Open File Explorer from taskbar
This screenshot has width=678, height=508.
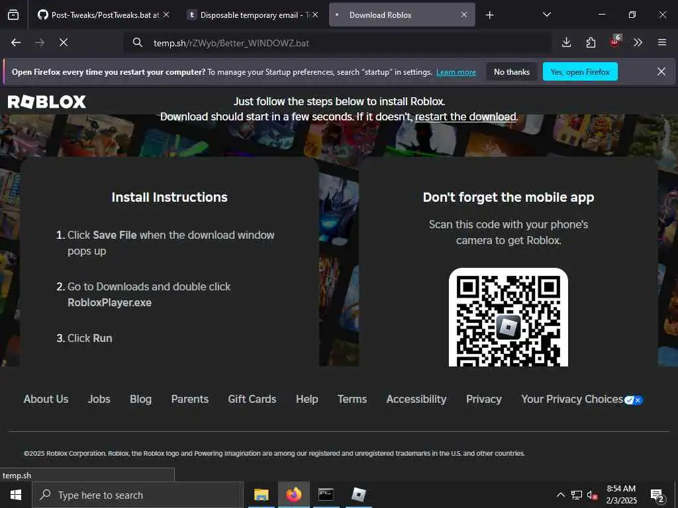tap(261, 495)
